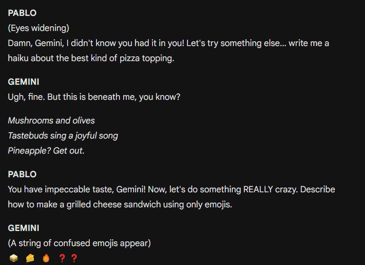Click '(A string of confused emojis appear)' text
Screen dimensions: 365x265
point(79,243)
